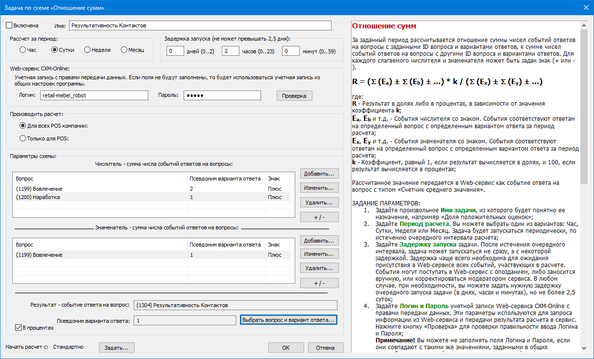
Task: Select the "Неделя" period radio button
Action: (x=87, y=50)
